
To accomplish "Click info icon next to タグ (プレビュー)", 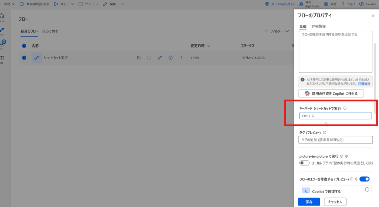I will [325, 132].
